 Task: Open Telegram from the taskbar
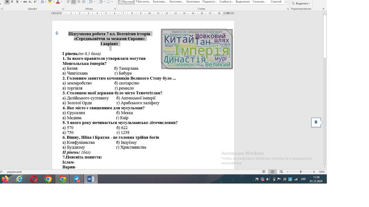point(77,179)
